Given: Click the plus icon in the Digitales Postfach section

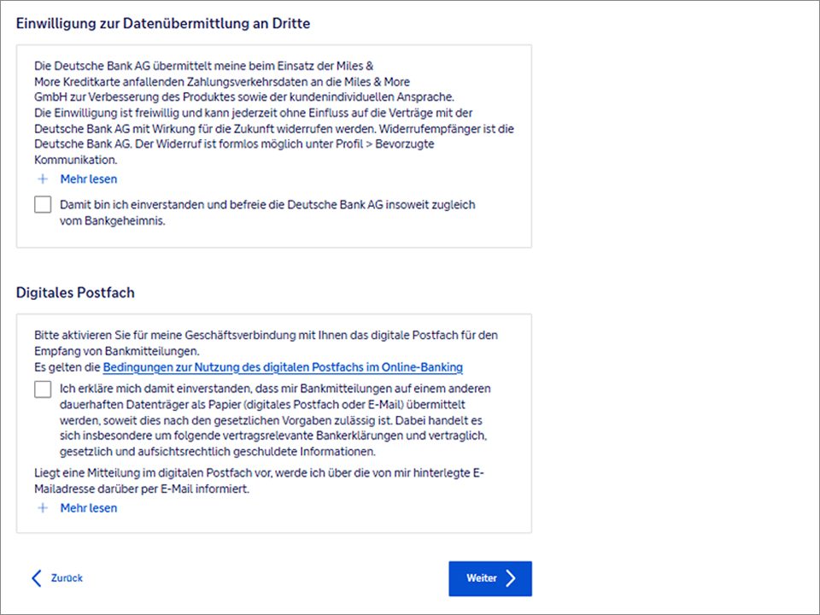Looking at the screenshot, I should coord(43,508).
